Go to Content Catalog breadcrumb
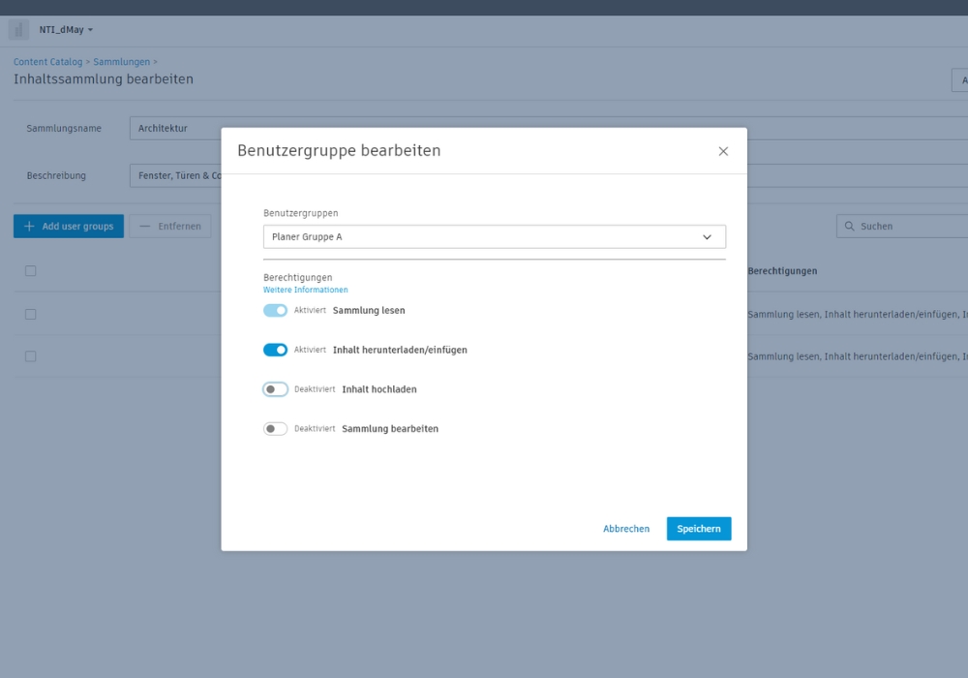968x678 pixels. [47, 62]
